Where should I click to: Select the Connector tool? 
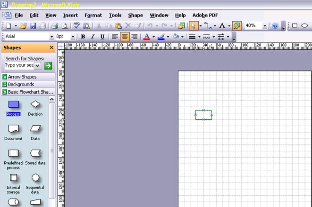point(208,26)
